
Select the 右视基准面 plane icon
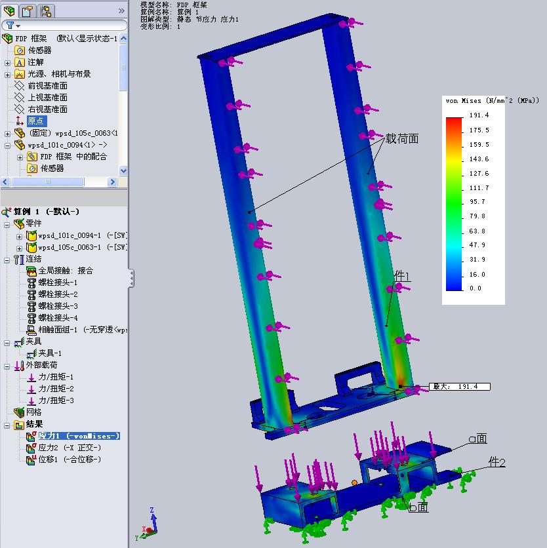pyautogui.click(x=19, y=109)
